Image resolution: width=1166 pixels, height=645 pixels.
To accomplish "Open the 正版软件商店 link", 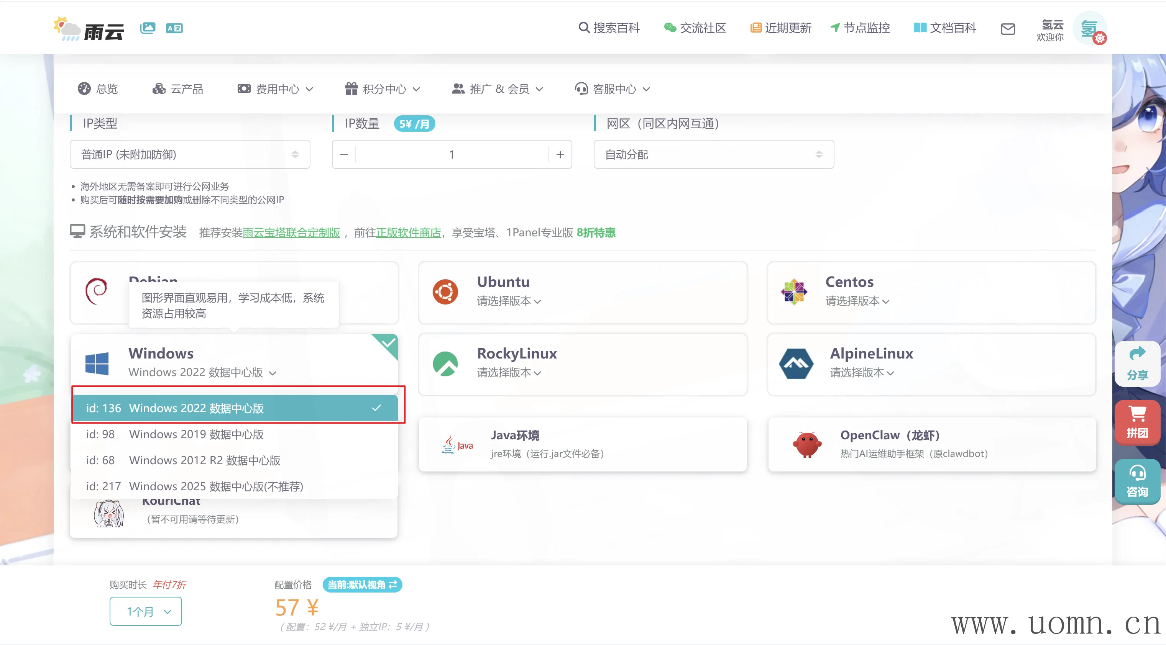I will click(408, 232).
